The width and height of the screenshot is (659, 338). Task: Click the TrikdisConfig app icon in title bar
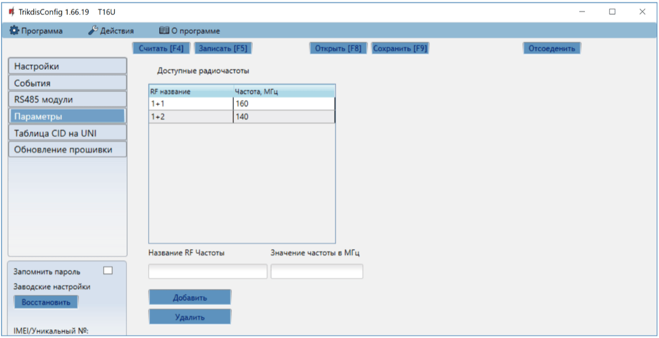11,12
